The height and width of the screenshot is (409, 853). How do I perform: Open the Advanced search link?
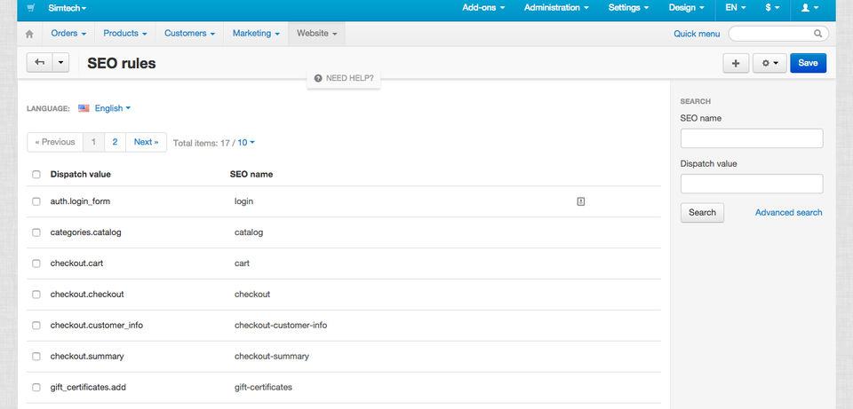pos(788,212)
